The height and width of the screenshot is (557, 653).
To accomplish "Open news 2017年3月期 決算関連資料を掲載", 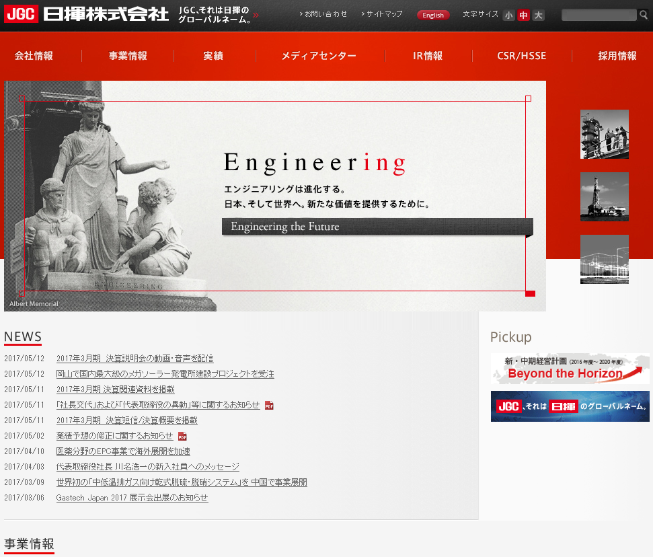I will click(116, 389).
